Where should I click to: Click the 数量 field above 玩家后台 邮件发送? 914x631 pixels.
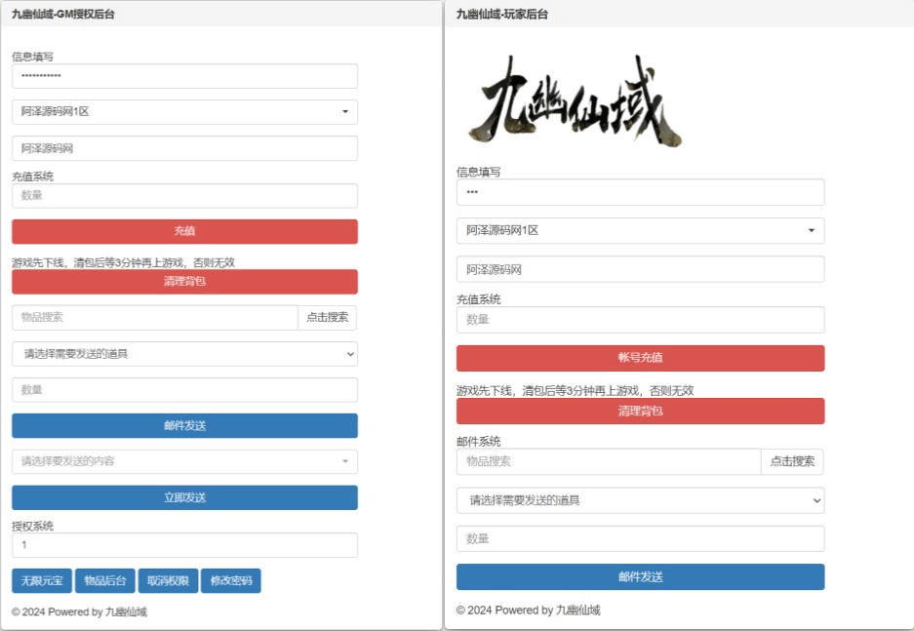pyautogui.click(x=641, y=539)
